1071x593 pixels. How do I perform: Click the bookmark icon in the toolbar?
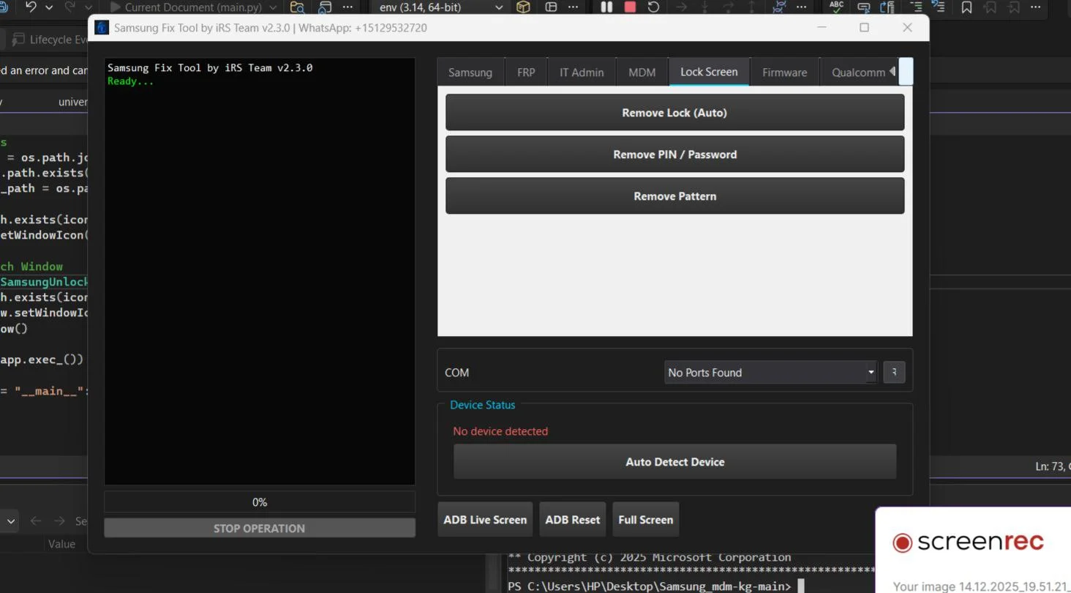(x=966, y=7)
